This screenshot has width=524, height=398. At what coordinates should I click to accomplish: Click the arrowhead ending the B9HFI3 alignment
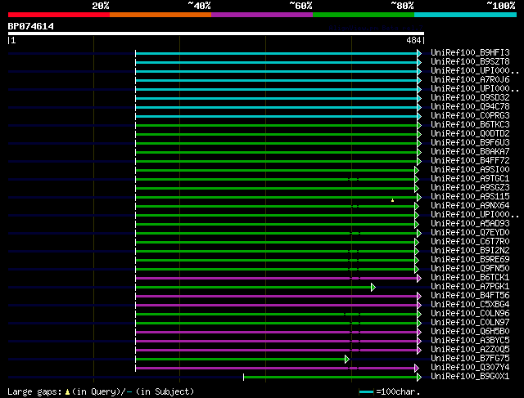(x=419, y=53)
